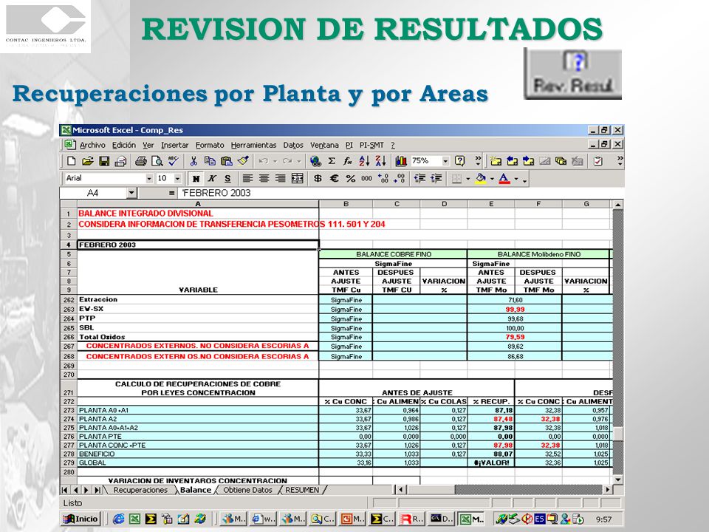The width and height of the screenshot is (709, 532).
Task: Toggle Bold formatting N button
Action: click(196, 178)
